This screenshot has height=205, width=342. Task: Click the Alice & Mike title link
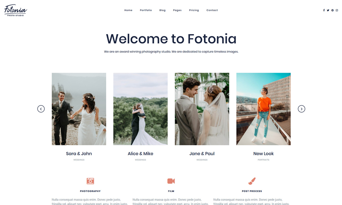(x=141, y=154)
